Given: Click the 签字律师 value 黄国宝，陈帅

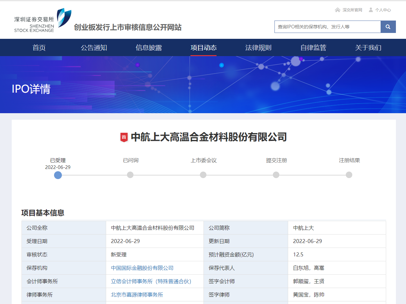Looking at the screenshot, I should click(x=309, y=295).
